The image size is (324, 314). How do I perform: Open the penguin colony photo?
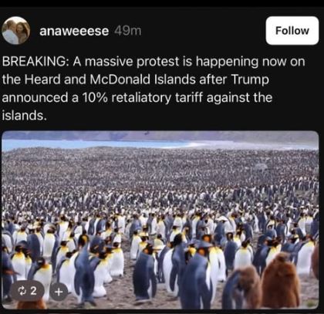pos(160,220)
